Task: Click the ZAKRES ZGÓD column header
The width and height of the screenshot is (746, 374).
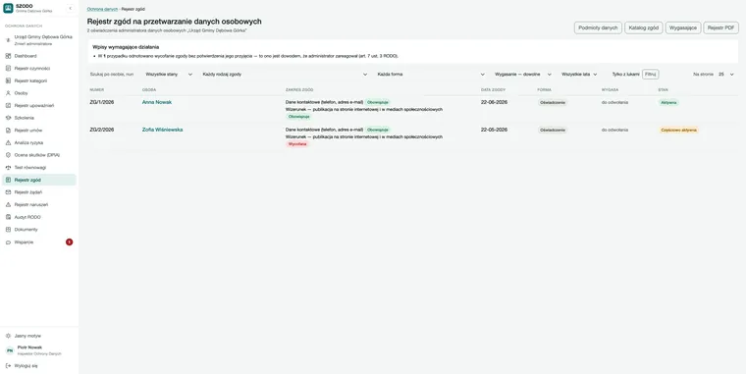Action: [x=299, y=90]
